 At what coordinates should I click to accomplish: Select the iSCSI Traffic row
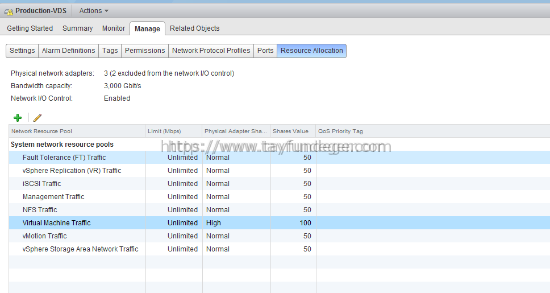(279, 183)
